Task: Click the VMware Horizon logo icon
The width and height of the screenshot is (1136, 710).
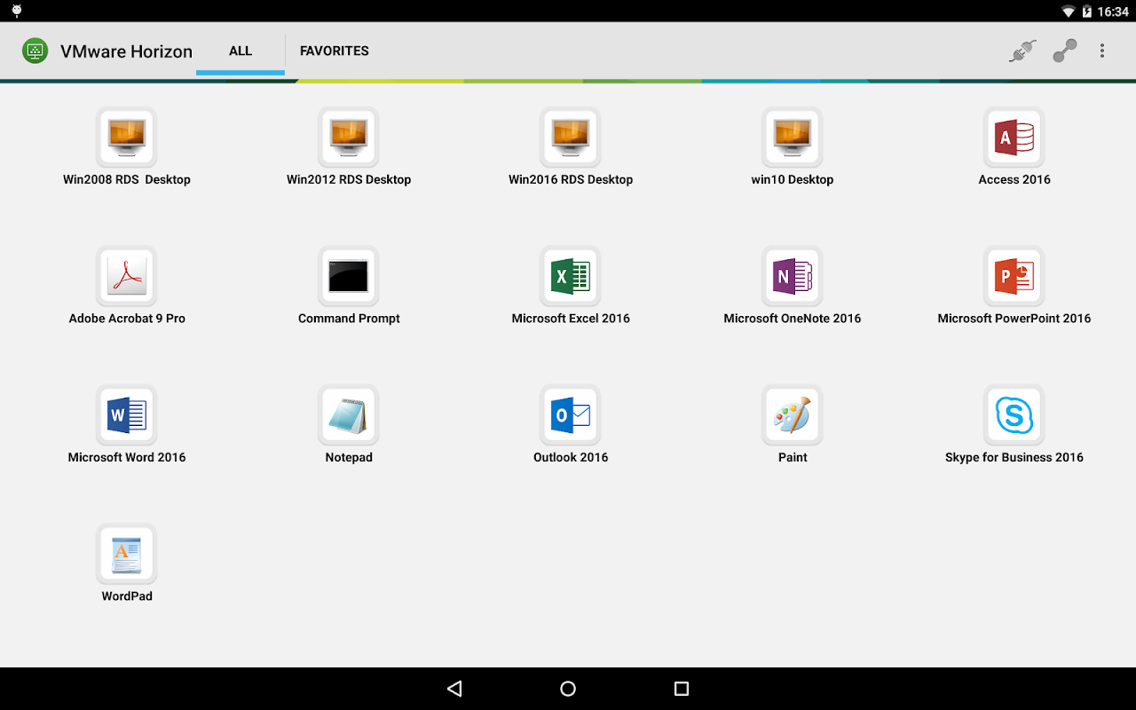Action: [x=35, y=51]
